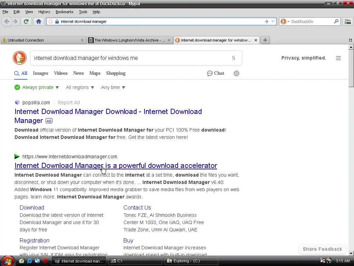Open a new tab with plus button
Image resolution: width=354 pixels, height=266 pixels.
click(x=265, y=40)
